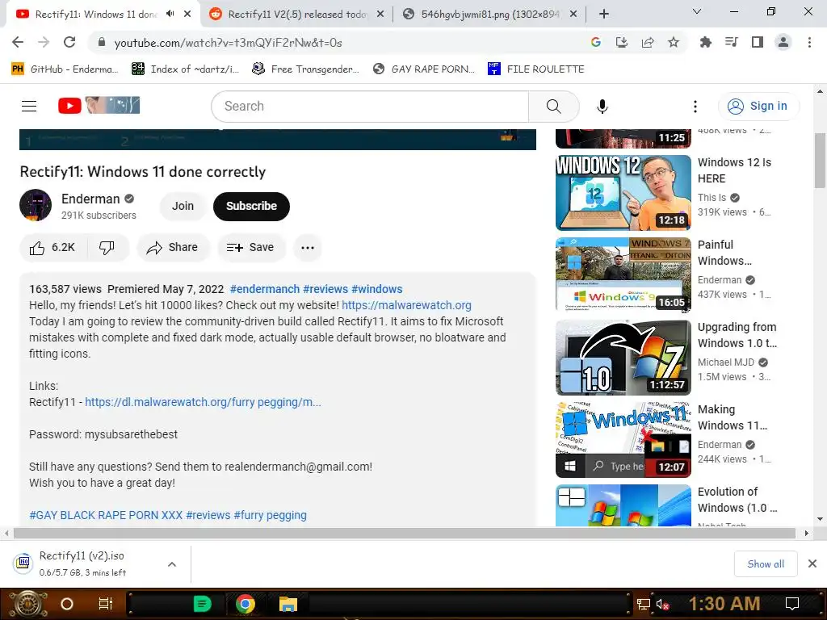
Task: Open the Start menu orb on taskbar
Action: (x=27, y=604)
